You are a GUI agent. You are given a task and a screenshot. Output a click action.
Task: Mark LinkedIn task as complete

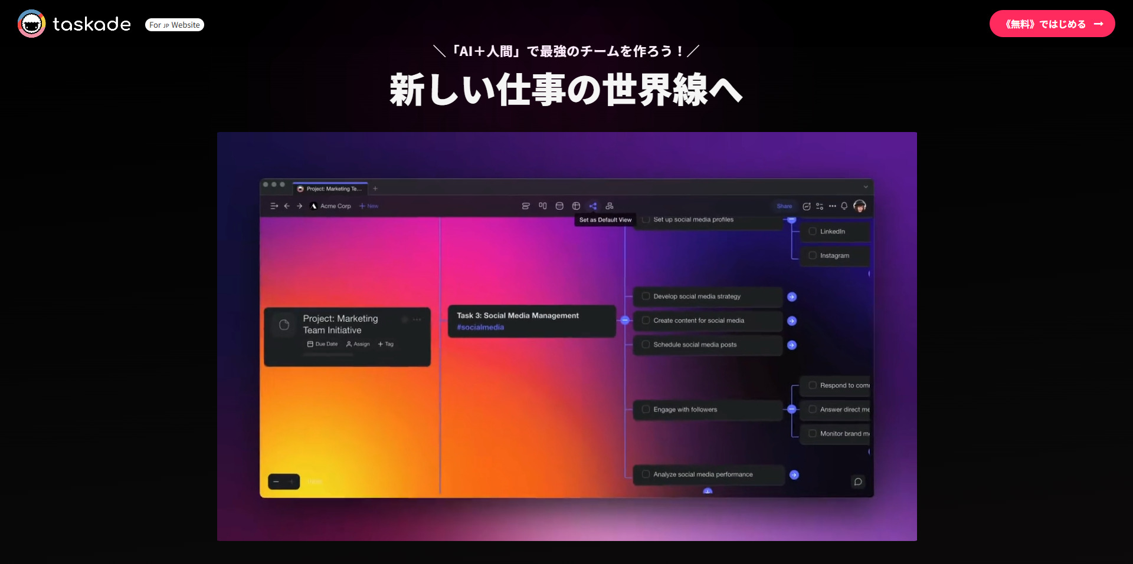tap(813, 232)
